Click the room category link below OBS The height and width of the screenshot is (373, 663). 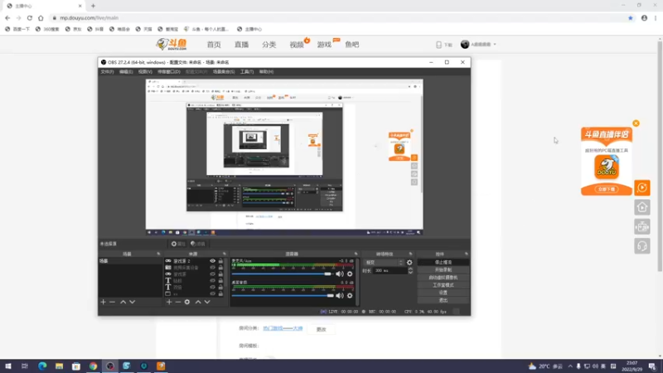[x=283, y=328]
